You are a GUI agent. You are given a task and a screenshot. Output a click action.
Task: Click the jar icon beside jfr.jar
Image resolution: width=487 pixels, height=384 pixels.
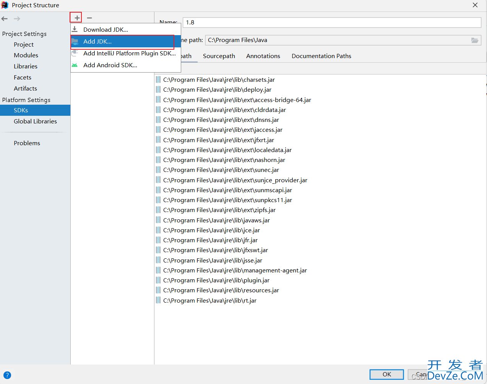tap(158, 240)
